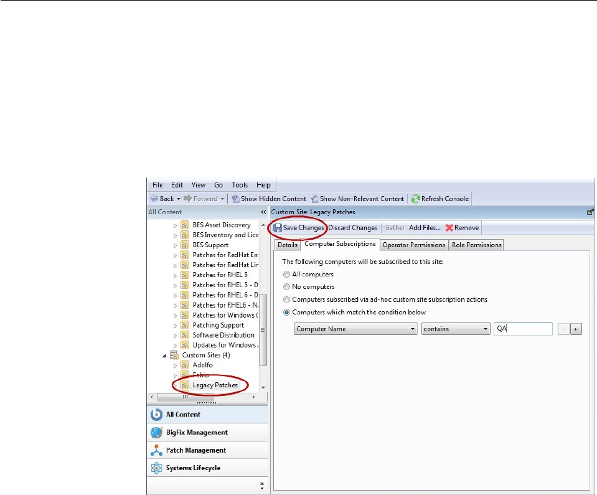597x495 pixels.
Task: Click the Custom Sites folder icon
Action: (174, 356)
